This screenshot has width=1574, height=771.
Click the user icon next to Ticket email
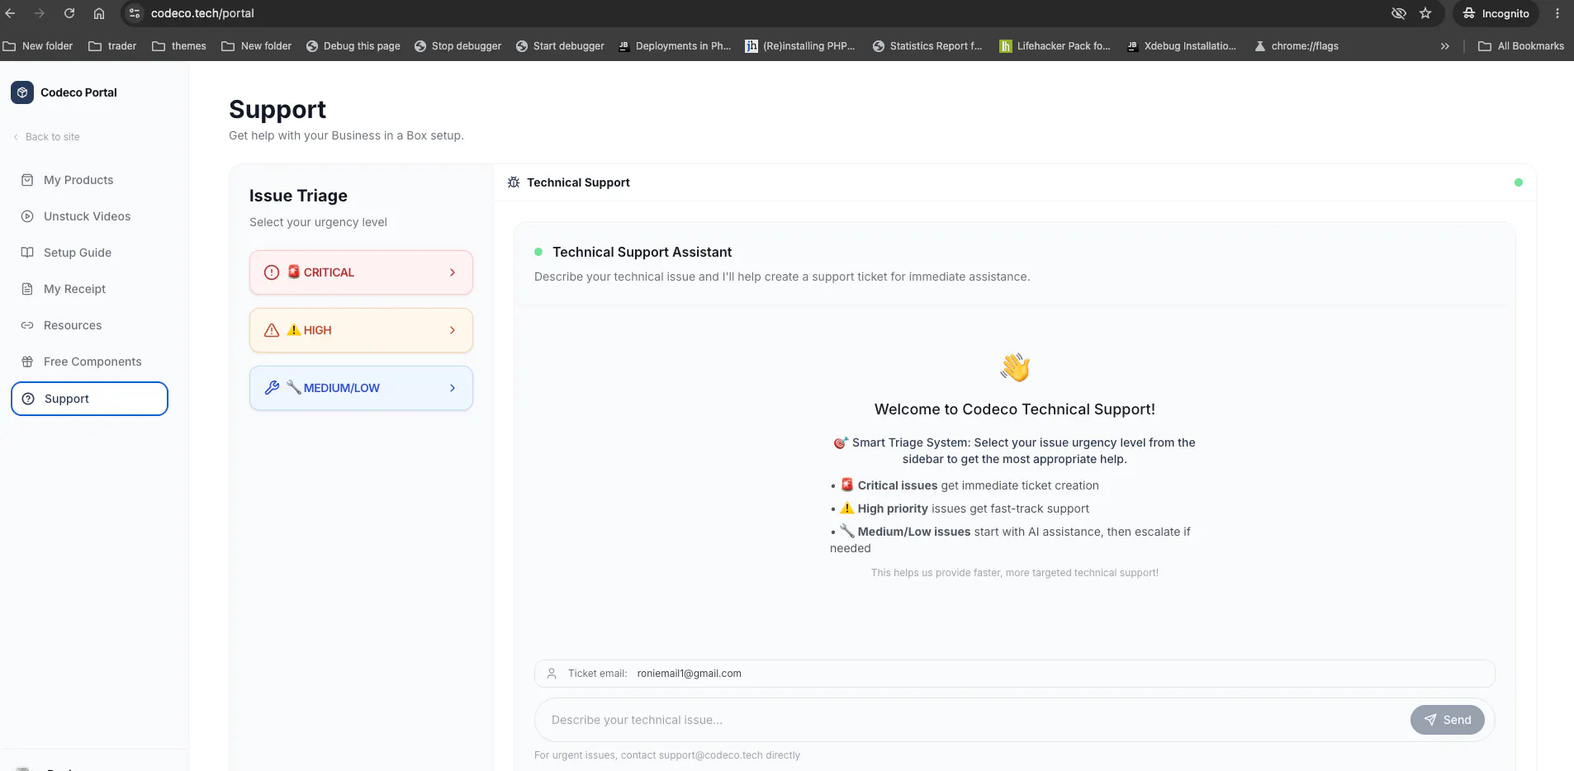click(x=552, y=674)
